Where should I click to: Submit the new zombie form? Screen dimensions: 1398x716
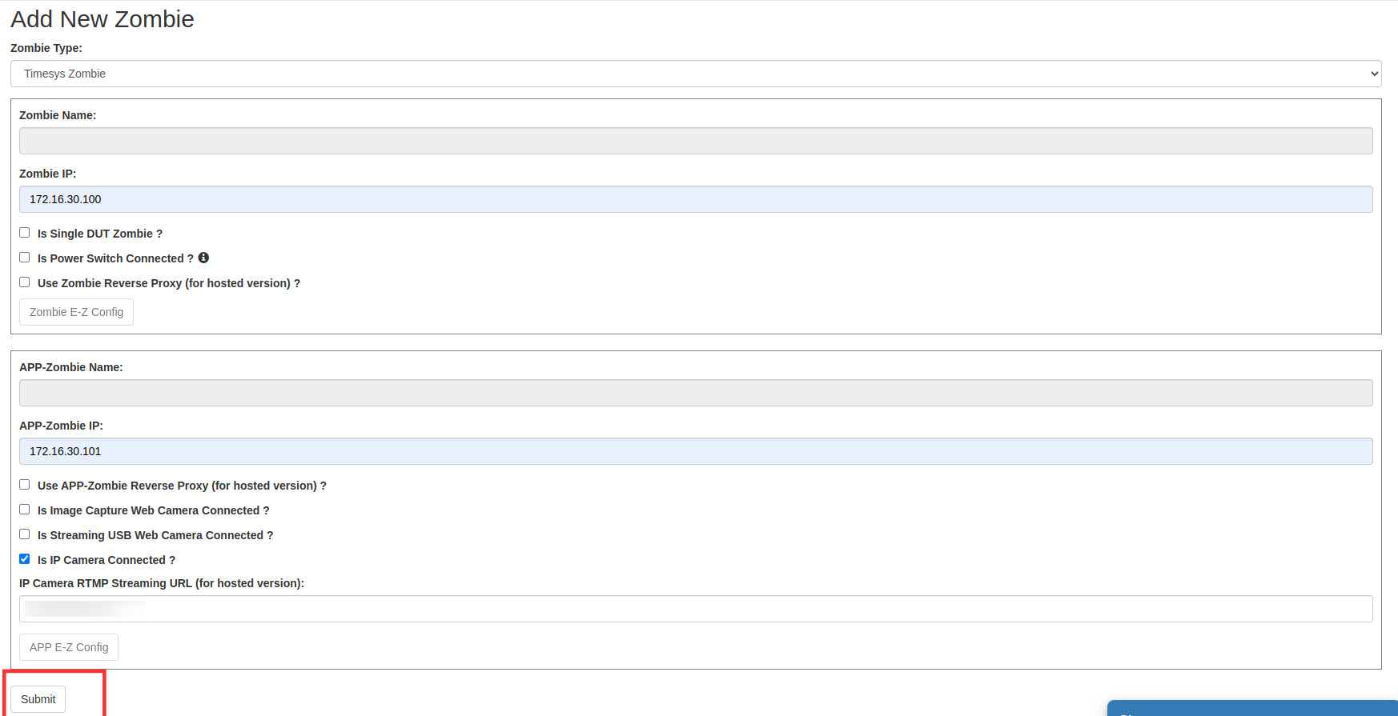pos(38,699)
